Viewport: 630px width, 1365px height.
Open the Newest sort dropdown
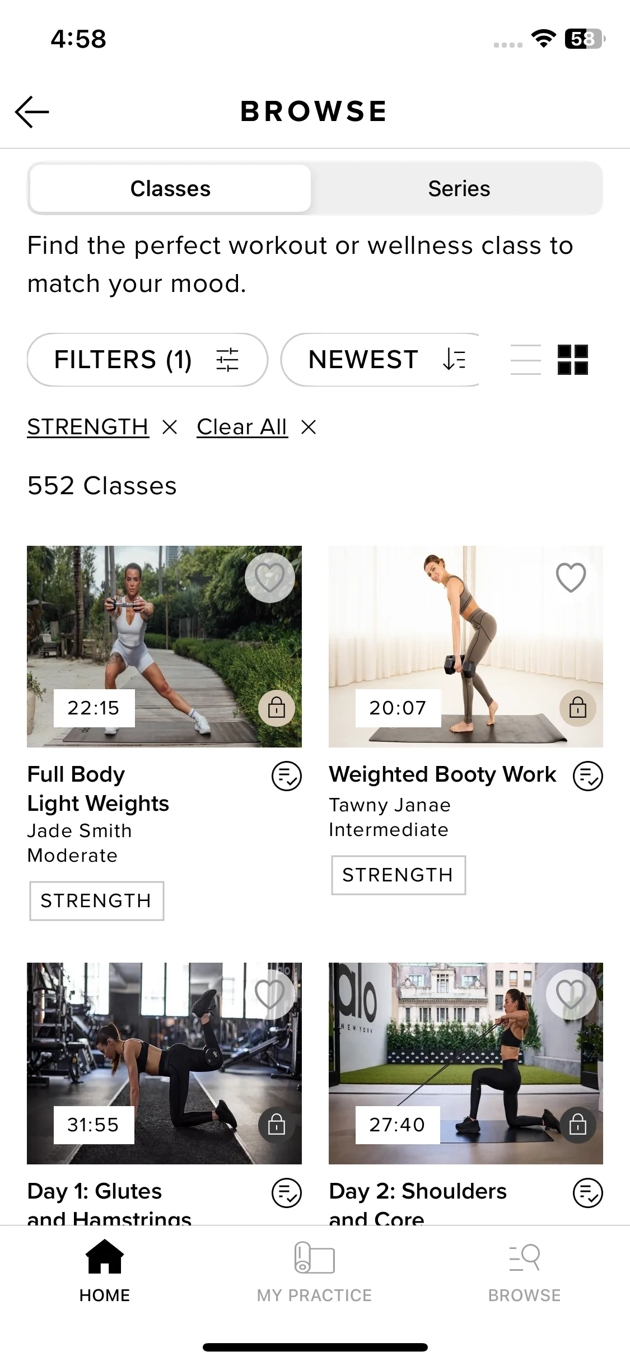tap(381, 360)
